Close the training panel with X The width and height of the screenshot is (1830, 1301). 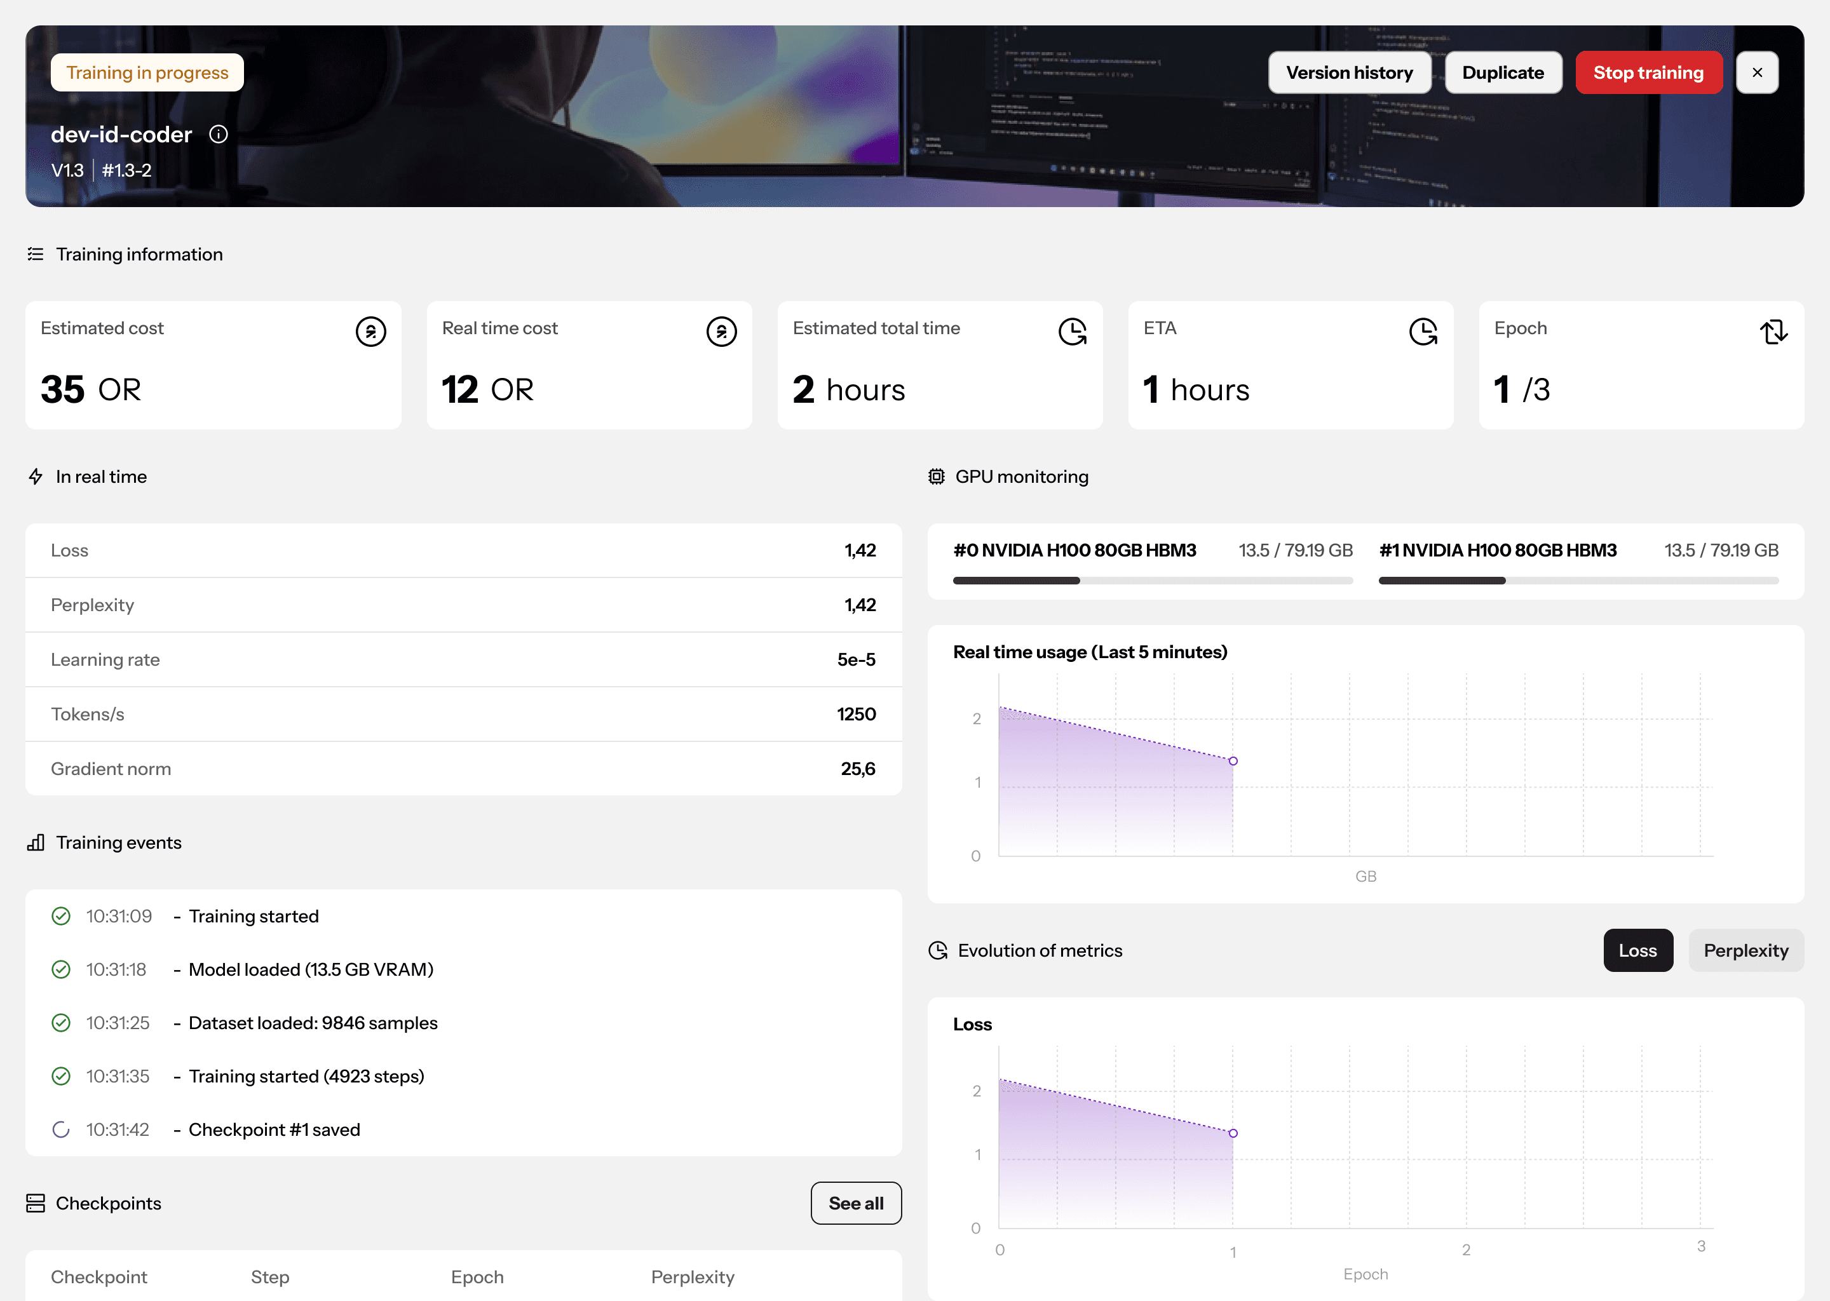tap(1756, 73)
